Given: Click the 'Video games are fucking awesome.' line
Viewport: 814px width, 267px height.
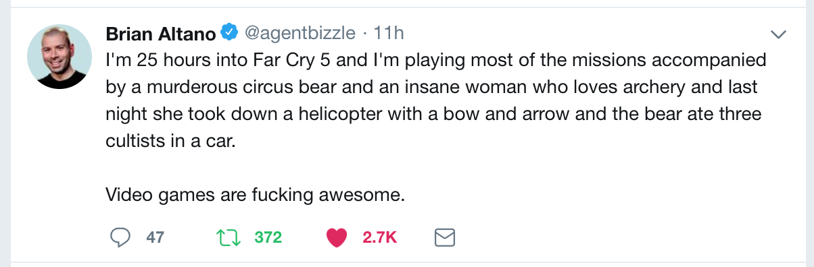Looking at the screenshot, I should click(x=255, y=196).
